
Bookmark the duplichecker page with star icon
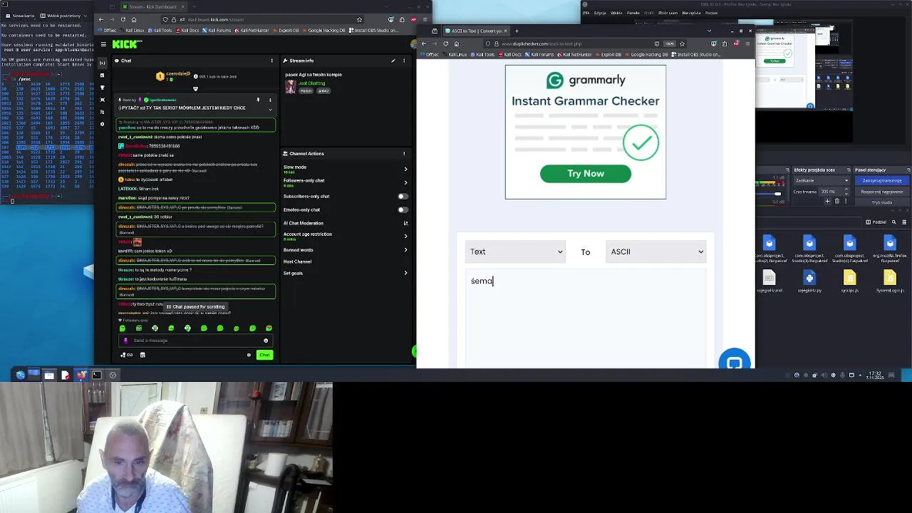[683, 43]
